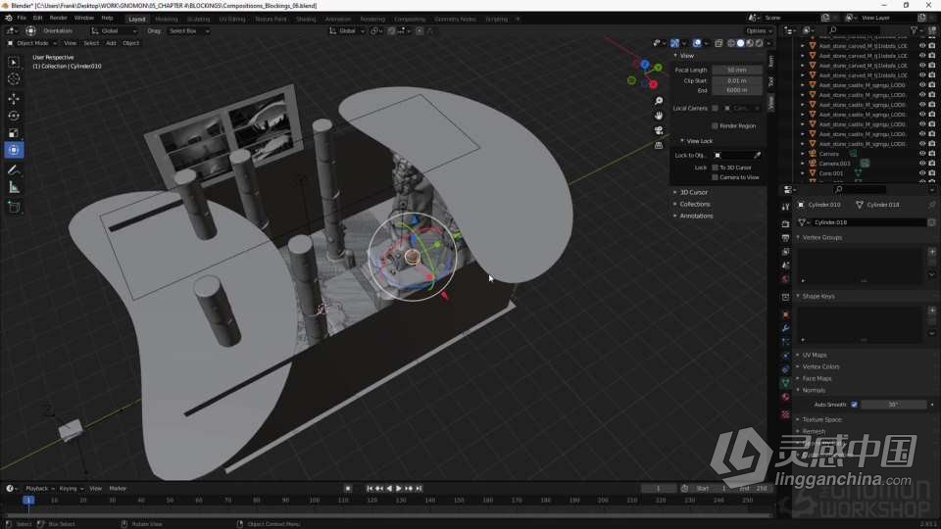Open Material properties tab icon
Screen dimensions: 941x529
coord(785,397)
